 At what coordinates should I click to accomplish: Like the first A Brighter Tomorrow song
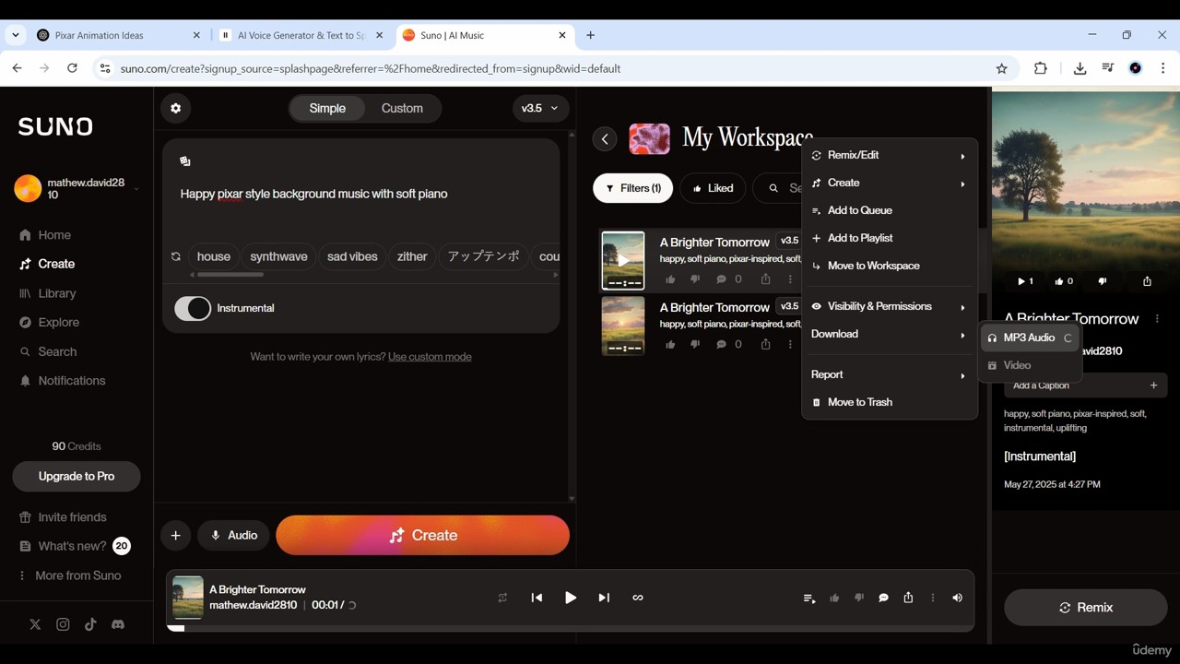pyautogui.click(x=670, y=279)
